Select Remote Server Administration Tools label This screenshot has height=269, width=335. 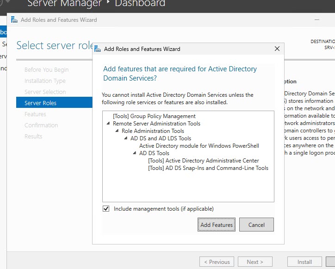click(156, 124)
